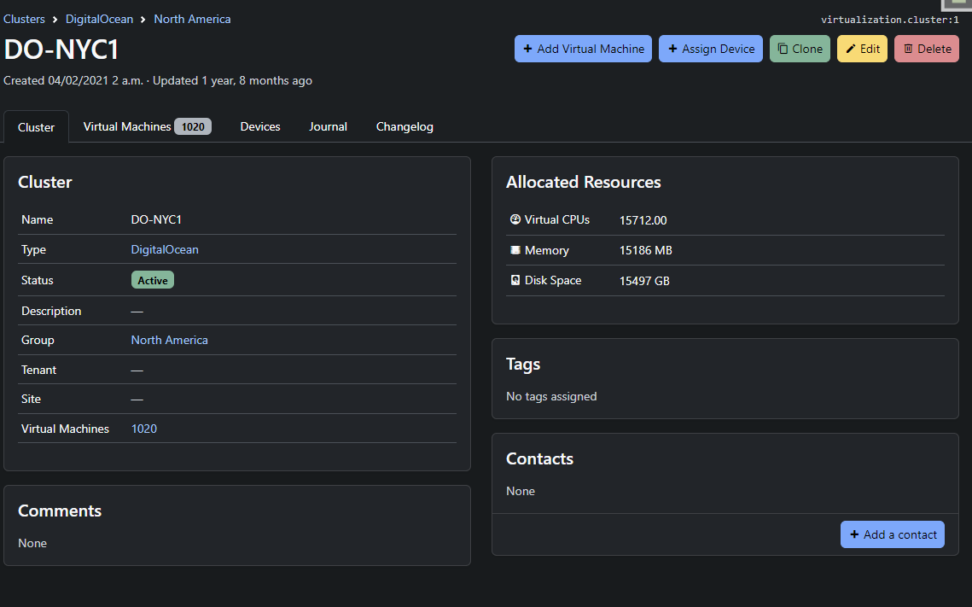Assign a device to the cluster
This screenshot has width=972, height=607.
tap(710, 49)
